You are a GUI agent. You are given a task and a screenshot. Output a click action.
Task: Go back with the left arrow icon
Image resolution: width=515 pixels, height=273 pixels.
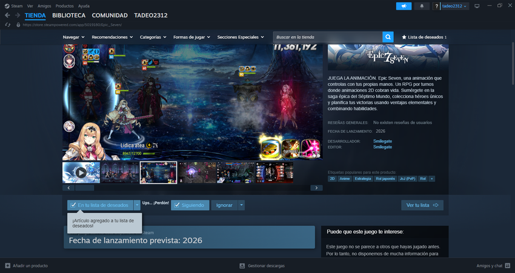pos(7,15)
